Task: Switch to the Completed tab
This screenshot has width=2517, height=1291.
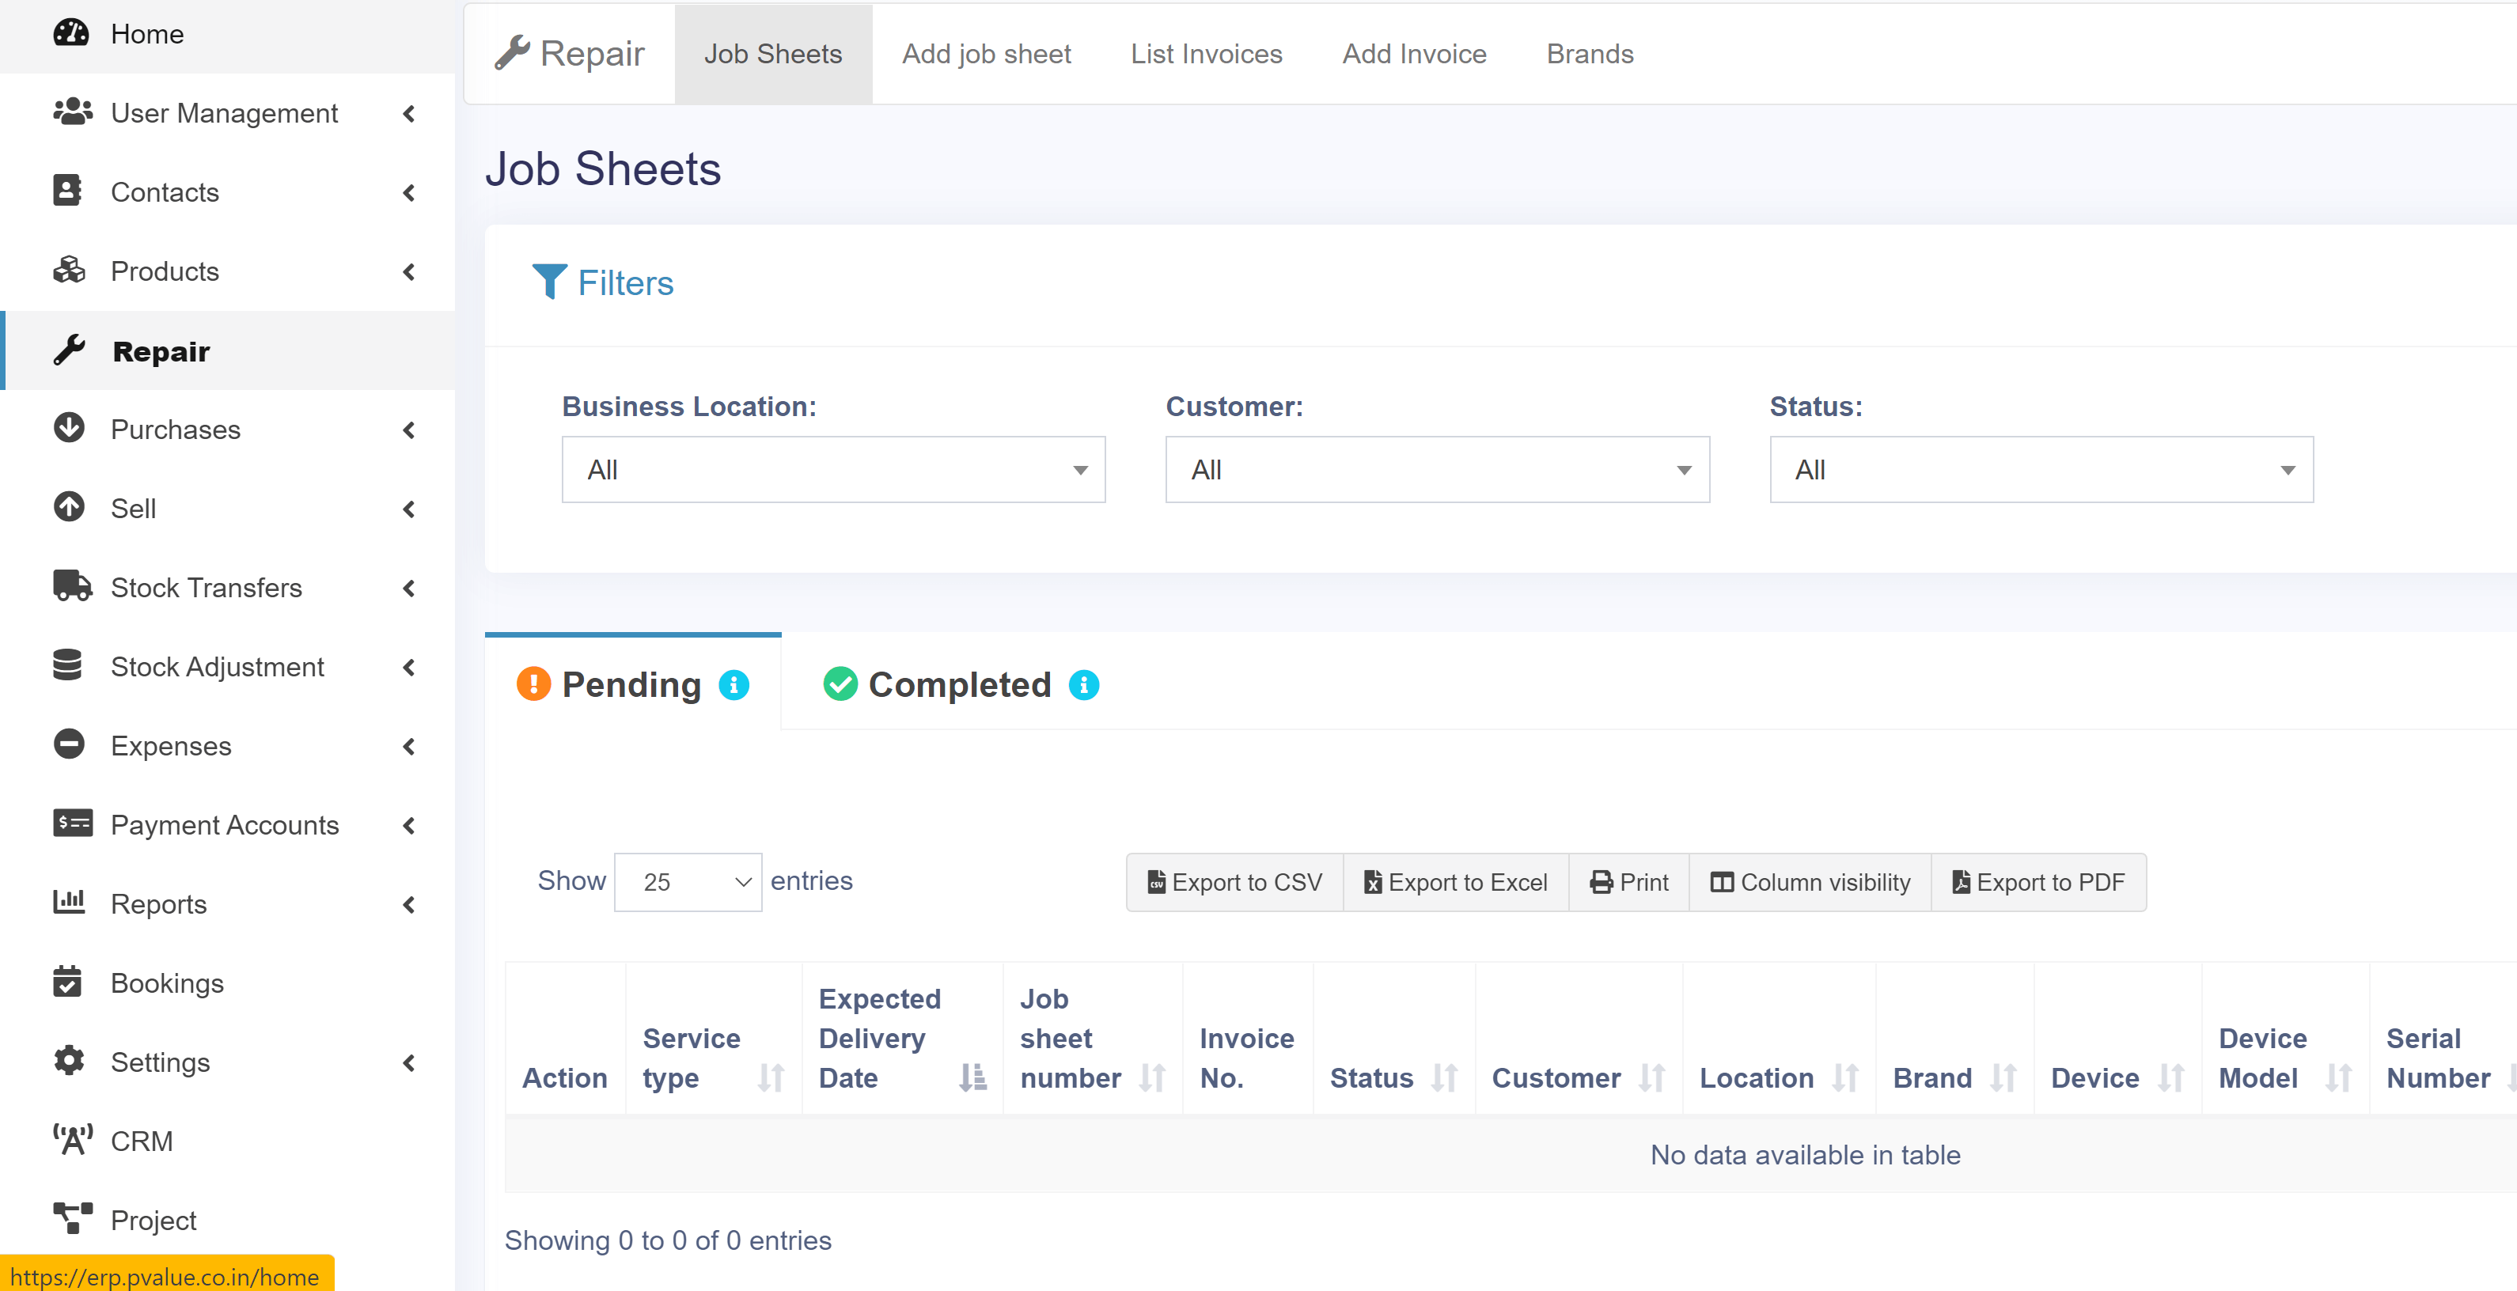Action: [958, 686]
